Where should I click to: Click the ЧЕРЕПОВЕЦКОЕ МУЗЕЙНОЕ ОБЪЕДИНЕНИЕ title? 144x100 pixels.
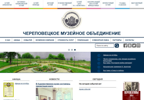coord(72,33)
